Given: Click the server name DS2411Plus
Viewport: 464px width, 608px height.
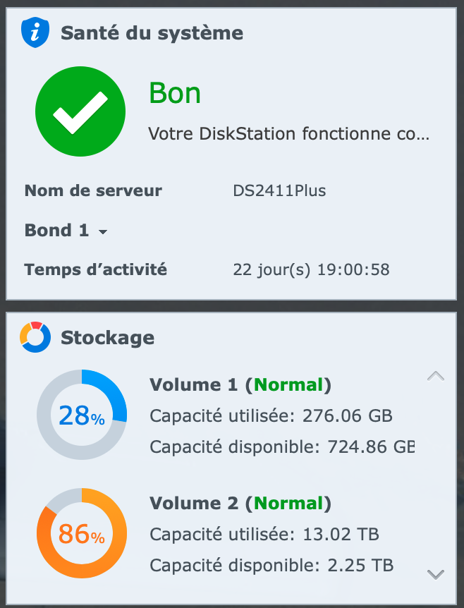Looking at the screenshot, I should pos(279,190).
